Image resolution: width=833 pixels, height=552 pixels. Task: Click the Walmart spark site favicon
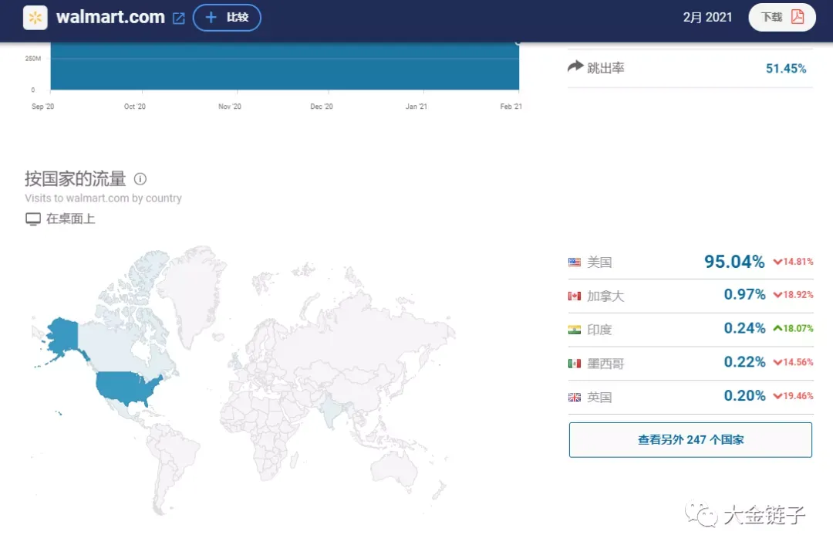[35, 18]
